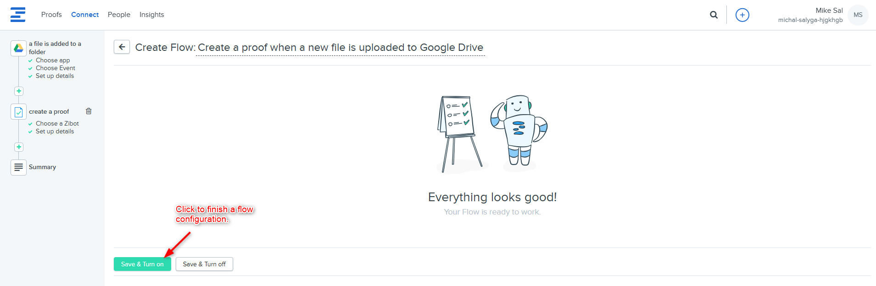876x286 pixels.
Task: Switch to the People tab
Action: tap(119, 15)
